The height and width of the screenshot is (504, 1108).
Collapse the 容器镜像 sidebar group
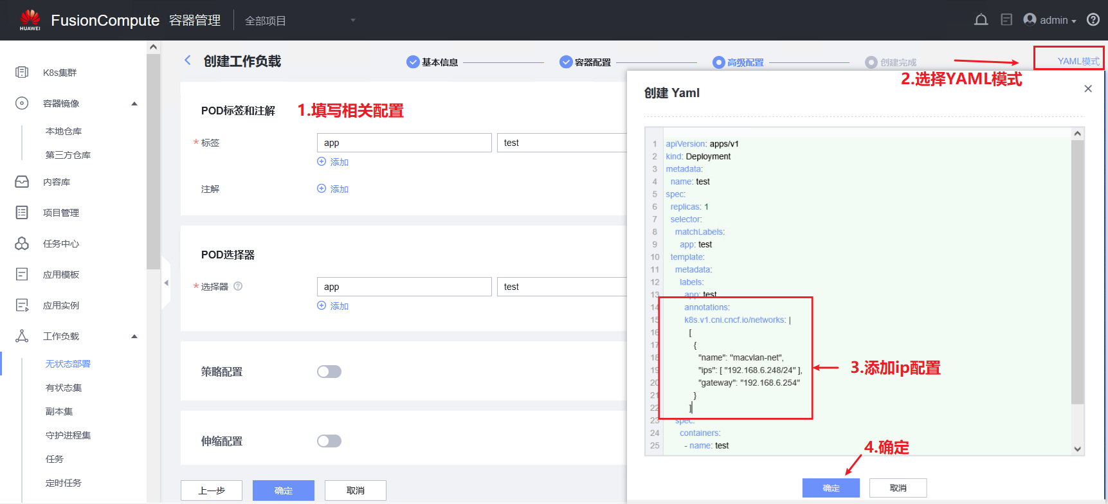[134, 104]
